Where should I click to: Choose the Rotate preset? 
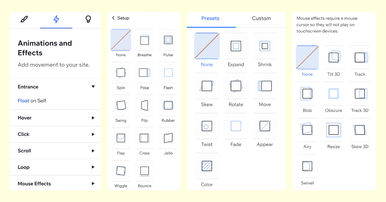click(236, 86)
